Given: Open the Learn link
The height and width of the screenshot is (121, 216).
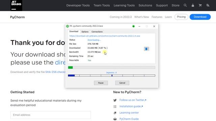Looking at the screenshot, I should tap(168, 17).
